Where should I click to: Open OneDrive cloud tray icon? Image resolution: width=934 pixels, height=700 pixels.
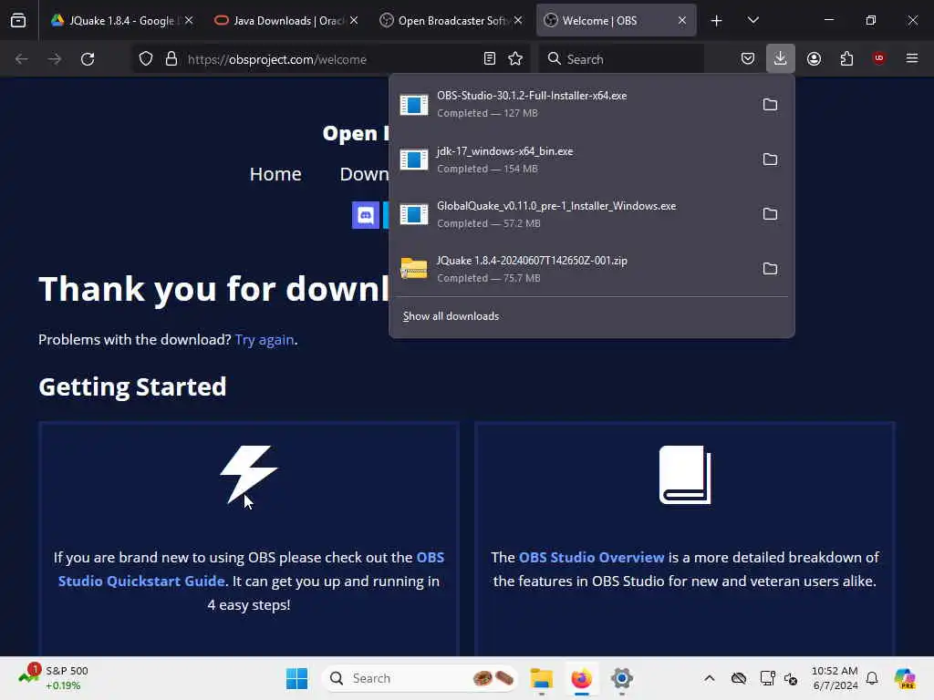tap(739, 678)
